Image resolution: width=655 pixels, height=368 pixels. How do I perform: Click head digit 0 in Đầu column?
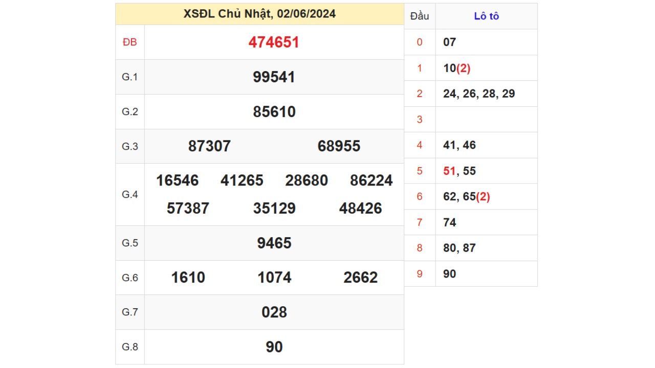pyautogui.click(x=420, y=42)
